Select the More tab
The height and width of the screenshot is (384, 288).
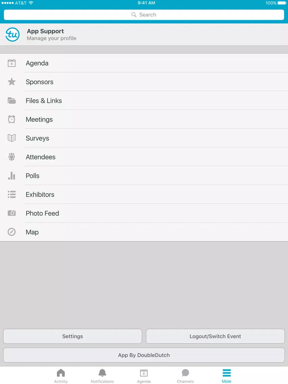coord(226,376)
